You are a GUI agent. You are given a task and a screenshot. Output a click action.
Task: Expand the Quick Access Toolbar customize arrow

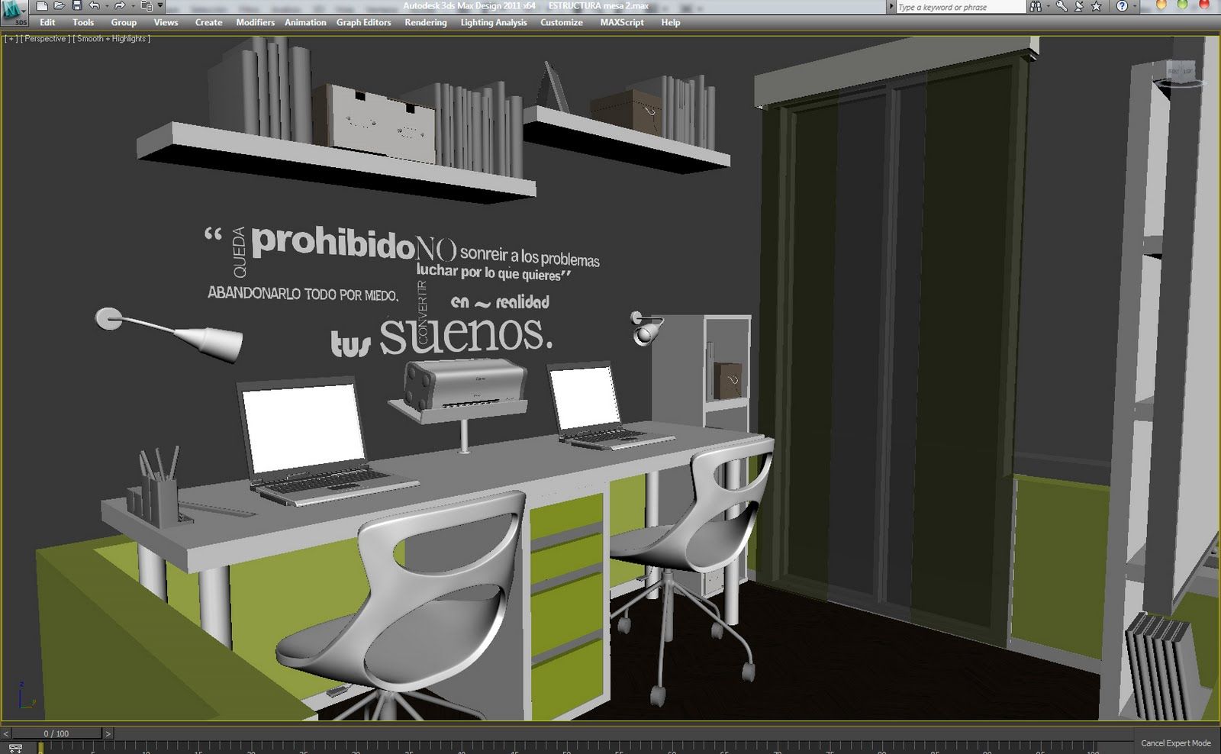tap(160, 6)
